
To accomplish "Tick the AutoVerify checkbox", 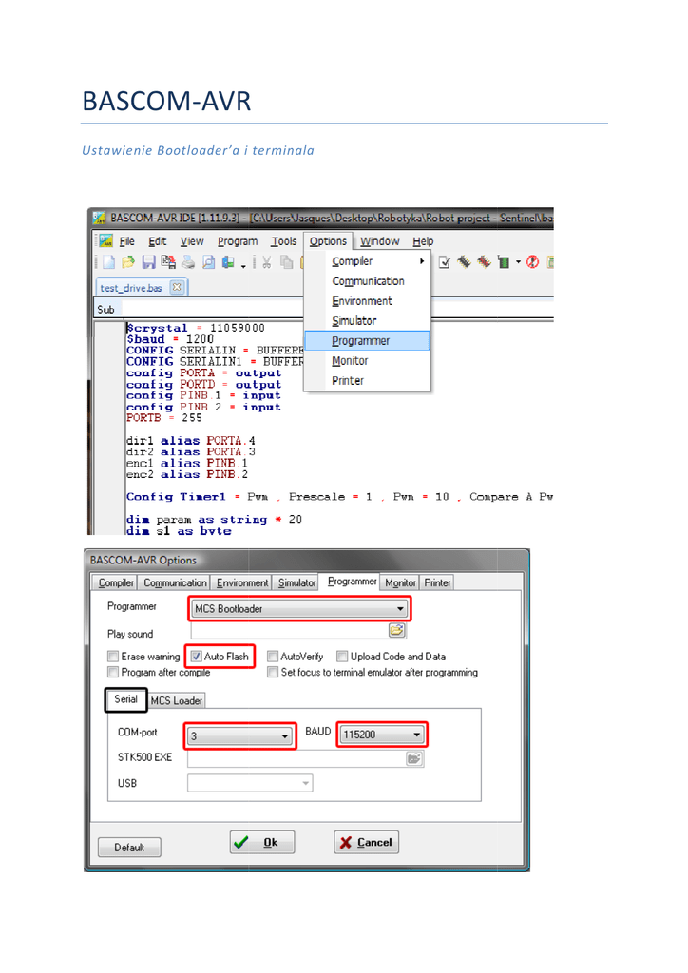I will (274, 657).
